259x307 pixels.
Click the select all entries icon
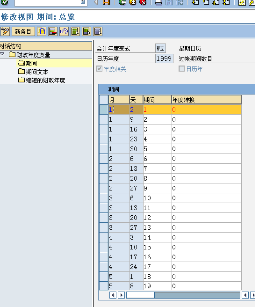coord(75,31)
